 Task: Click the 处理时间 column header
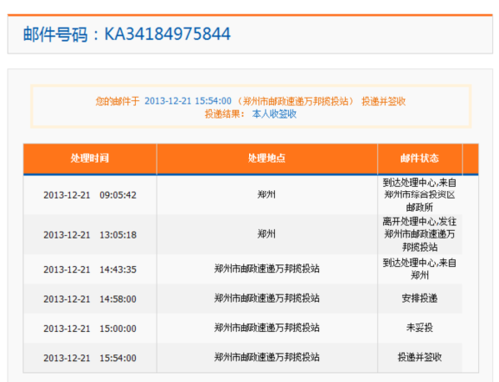(x=90, y=158)
